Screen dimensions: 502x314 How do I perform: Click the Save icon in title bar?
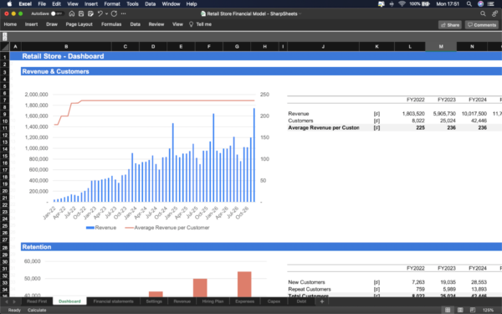(x=81, y=13)
